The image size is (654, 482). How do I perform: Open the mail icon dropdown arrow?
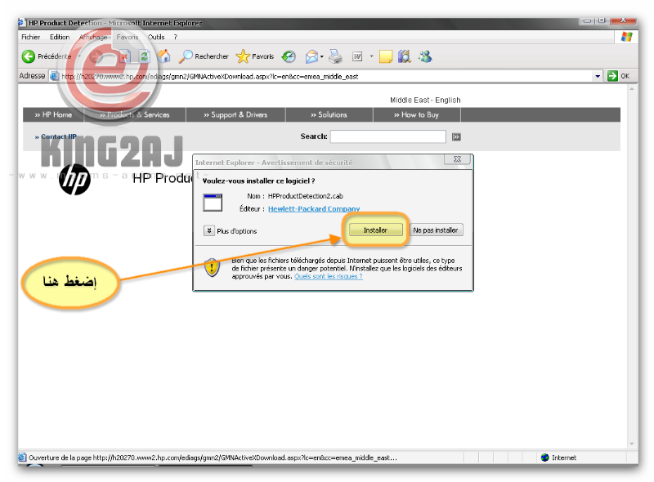322,56
